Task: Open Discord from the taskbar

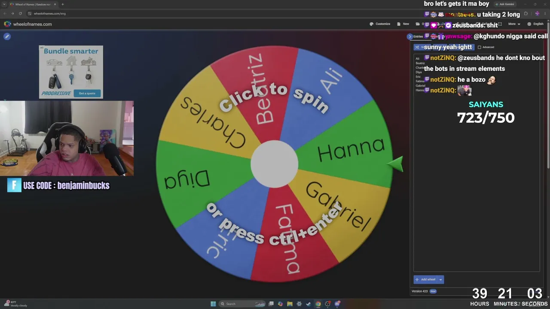Action: click(337, 304)
